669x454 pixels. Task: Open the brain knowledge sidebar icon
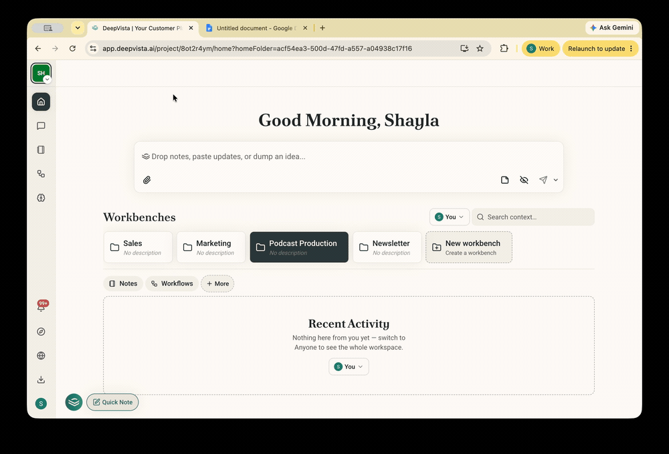pyautogui.click(x=41, y=198)
